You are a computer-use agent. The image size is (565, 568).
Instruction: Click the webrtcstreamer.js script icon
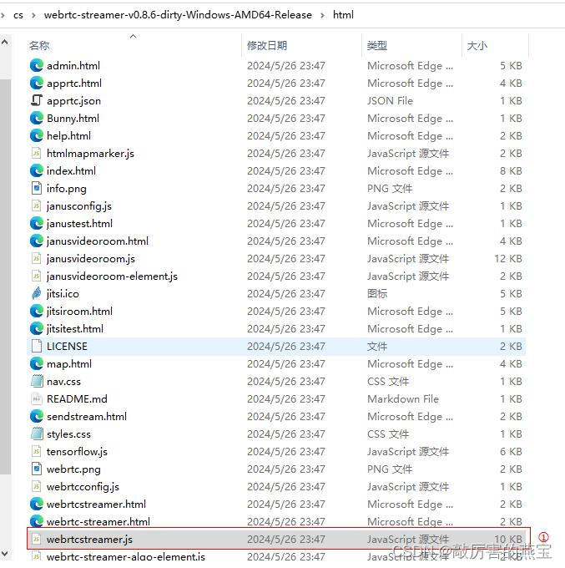point(37,539)
